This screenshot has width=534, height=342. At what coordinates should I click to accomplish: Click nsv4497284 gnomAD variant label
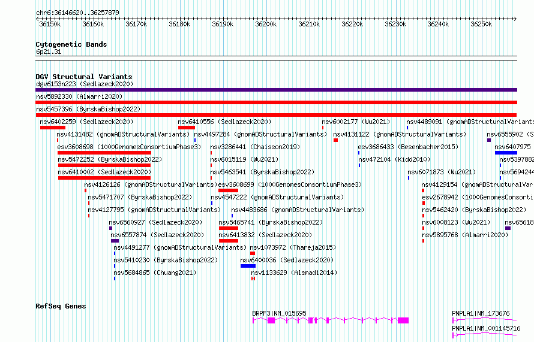click(260, 134)
